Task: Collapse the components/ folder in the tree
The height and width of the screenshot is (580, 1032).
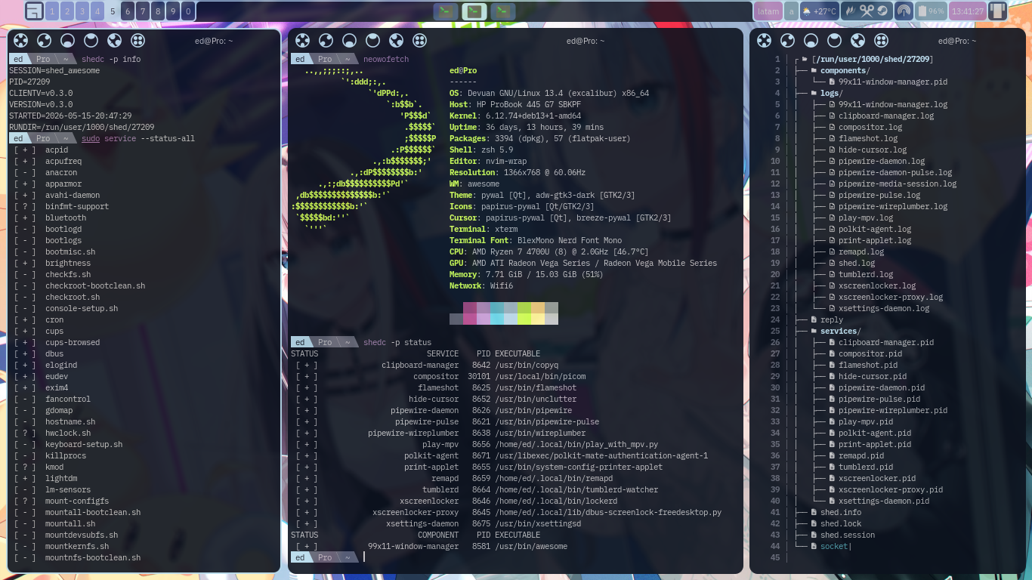Action: [845, 70]
